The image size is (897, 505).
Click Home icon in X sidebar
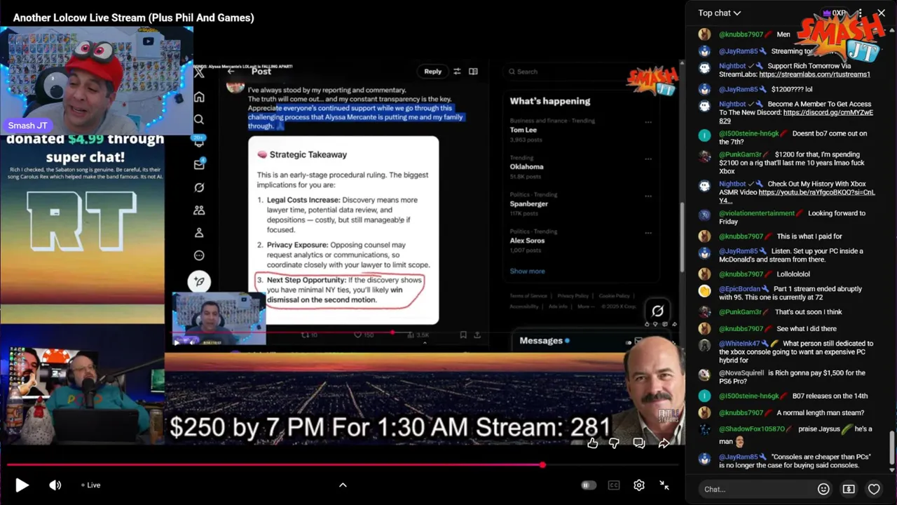tap(199, 96)
